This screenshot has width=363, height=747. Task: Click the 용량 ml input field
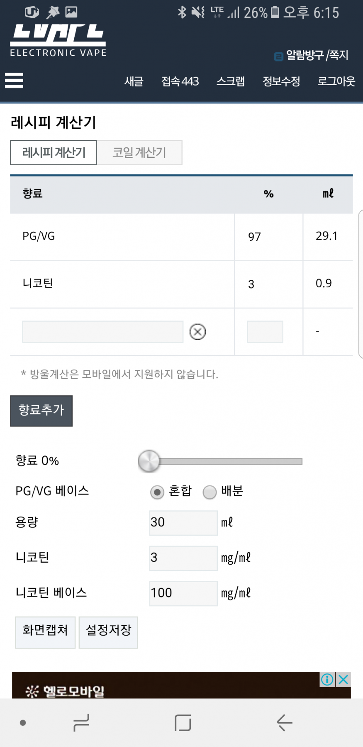point(183,522)
